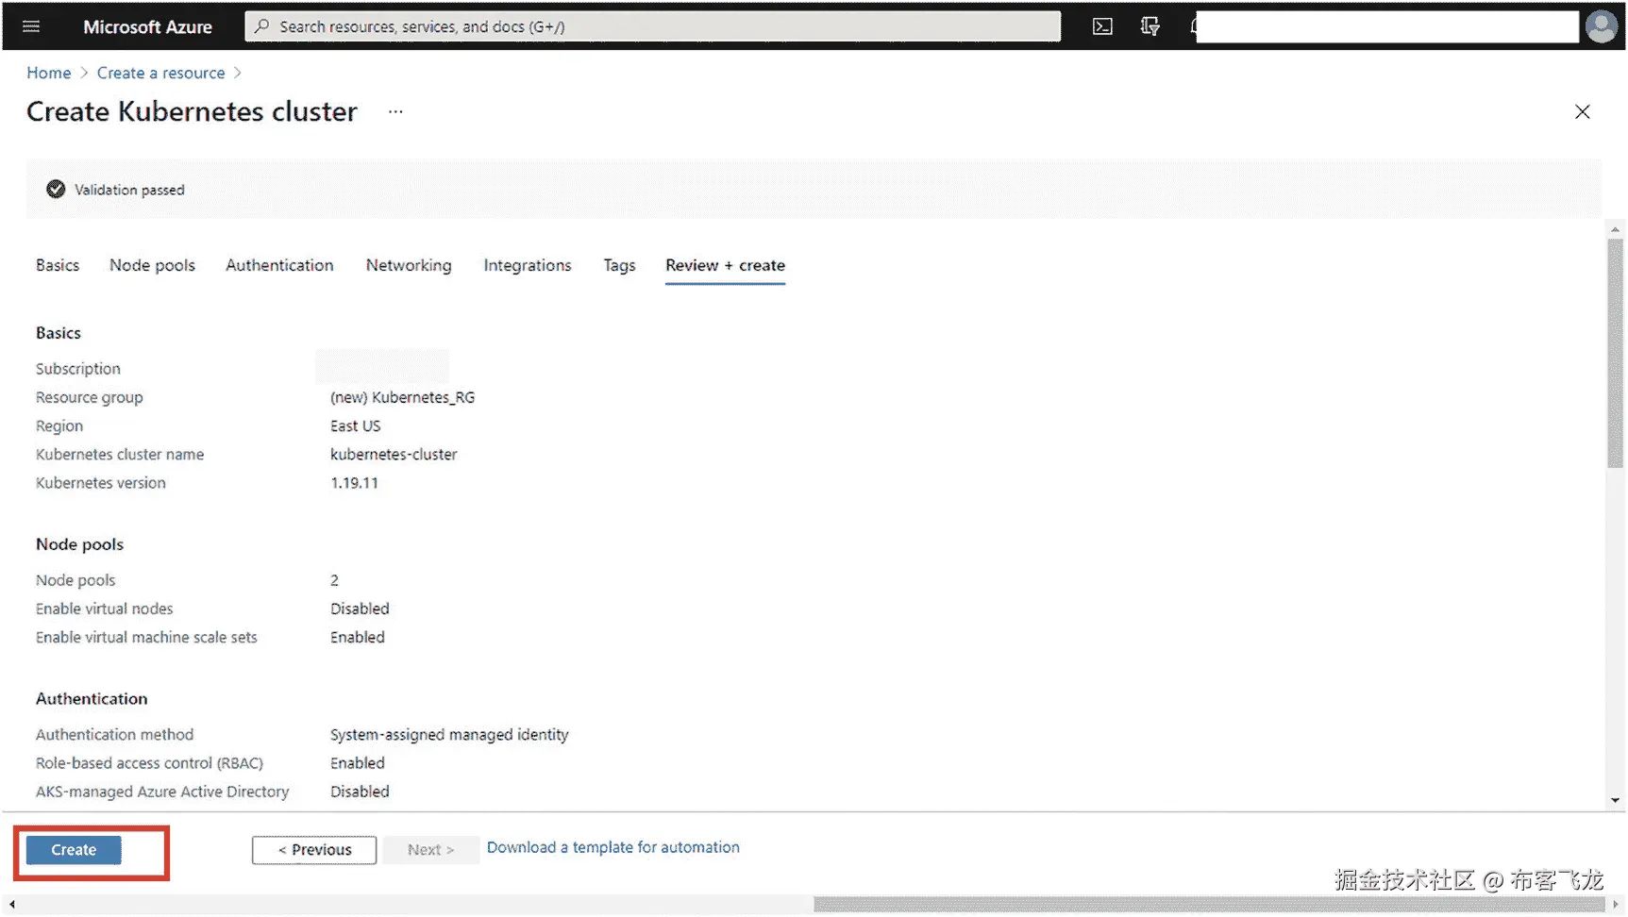The width and height of the screenshot is (1628, 917).
Task: Open the user account avatar menu
Action: coord(1601,26)
